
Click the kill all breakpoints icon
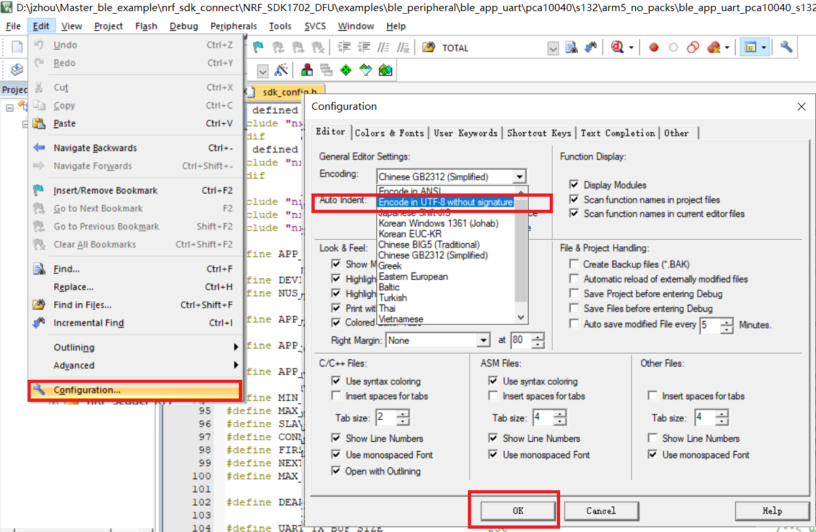point(714,47)
